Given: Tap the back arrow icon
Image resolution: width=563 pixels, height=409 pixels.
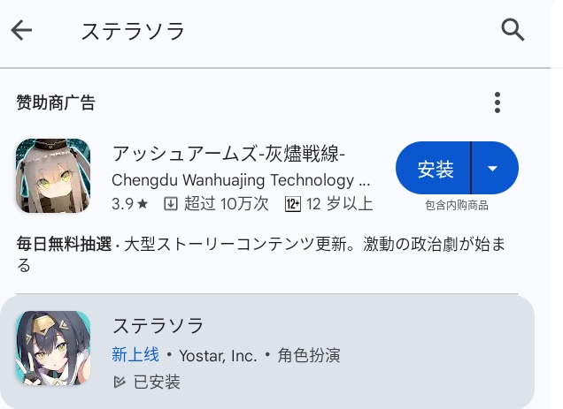Looking at the screenshot, I should (21, 30).
